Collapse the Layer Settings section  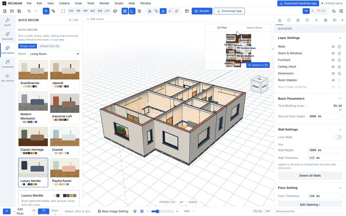[x=340, y=38]
